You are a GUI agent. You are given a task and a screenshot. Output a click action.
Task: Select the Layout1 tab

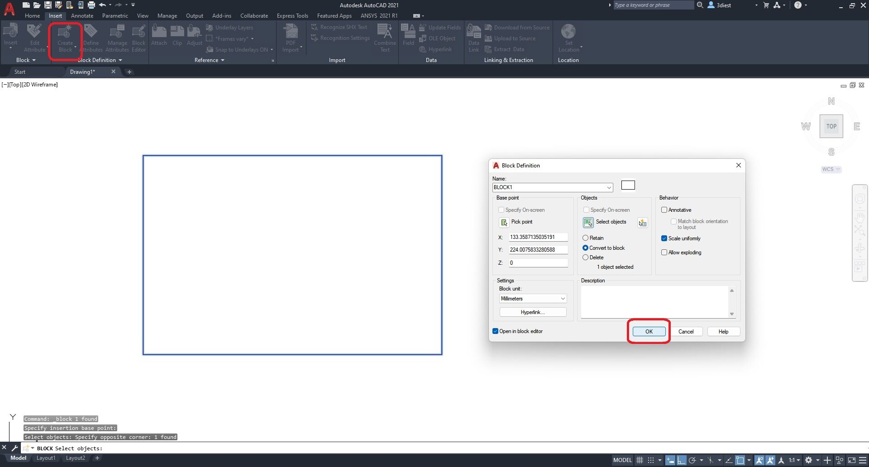click(46, 457)
